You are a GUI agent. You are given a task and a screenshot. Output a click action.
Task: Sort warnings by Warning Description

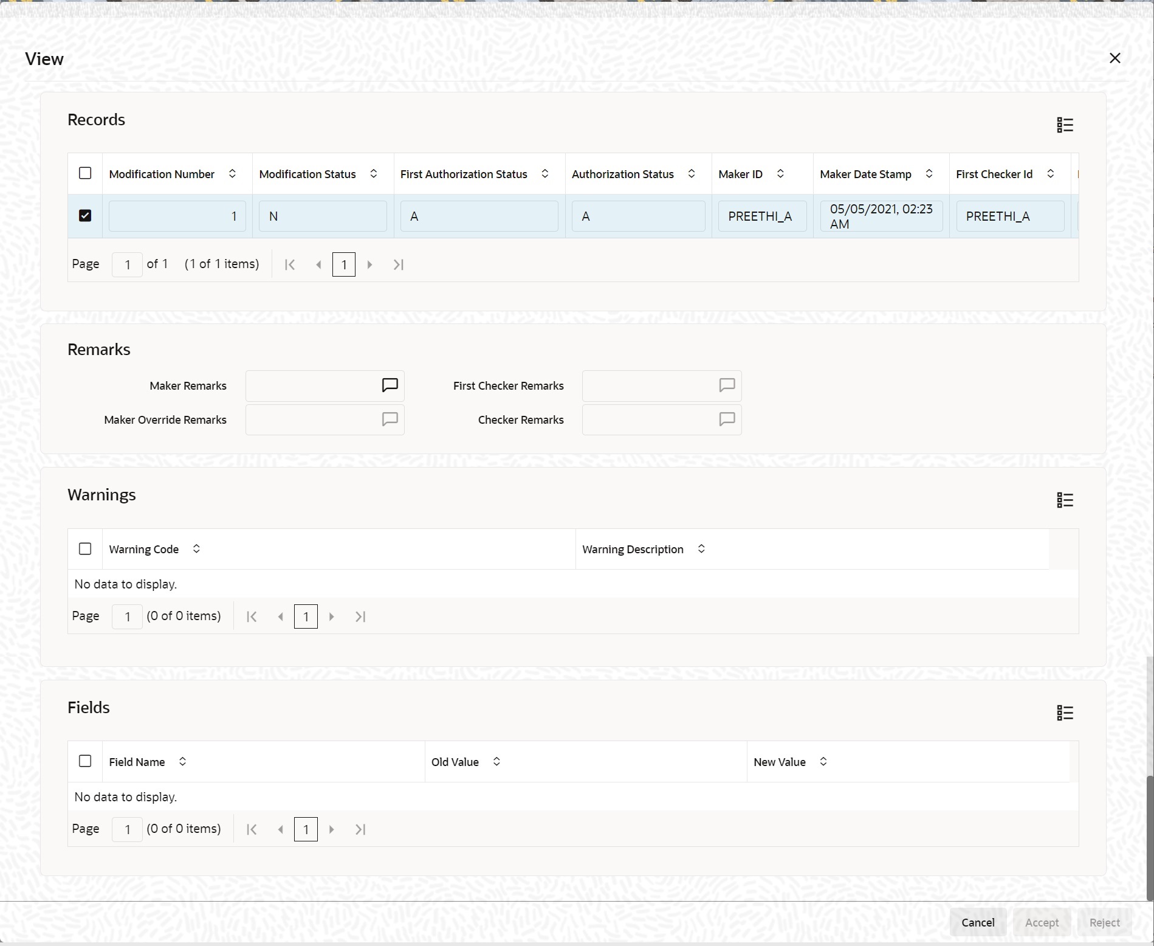point(702,548)
